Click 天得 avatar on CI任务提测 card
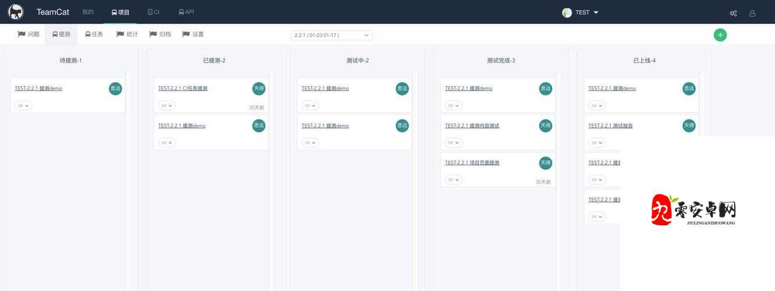This screenshot has height=291, width=775. [259, 88]
